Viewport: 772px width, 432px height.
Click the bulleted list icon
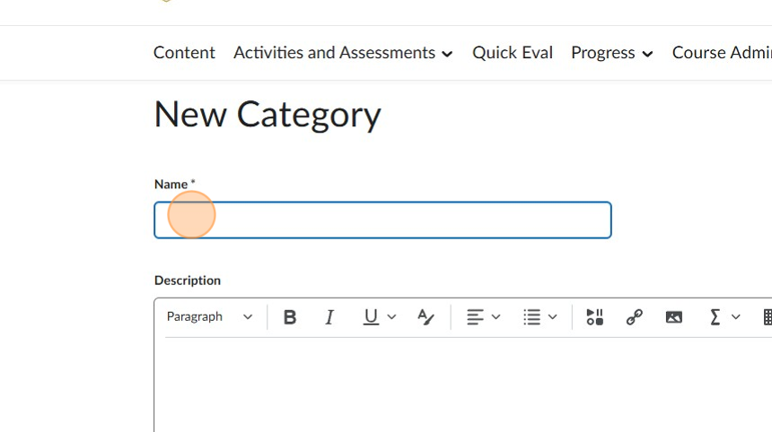532,317
